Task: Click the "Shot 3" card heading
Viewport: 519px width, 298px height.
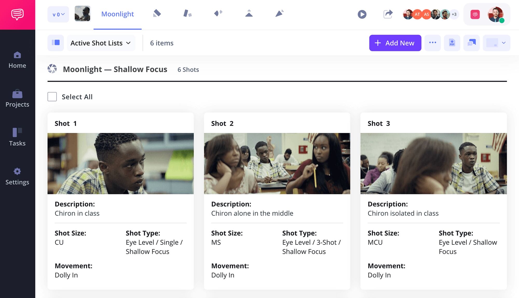Action: click(379, 124)
